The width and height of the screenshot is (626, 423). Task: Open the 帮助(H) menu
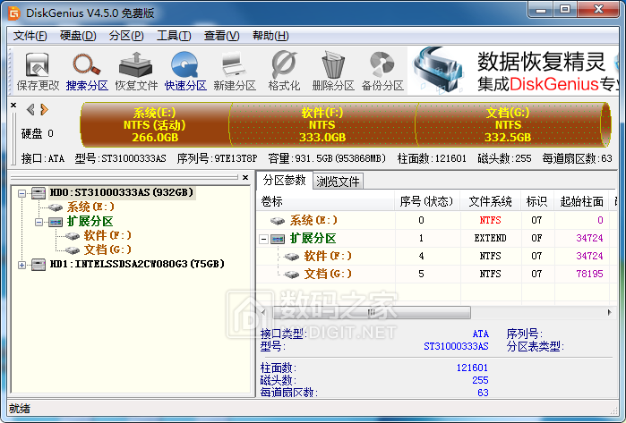click(x=270, y=36)
